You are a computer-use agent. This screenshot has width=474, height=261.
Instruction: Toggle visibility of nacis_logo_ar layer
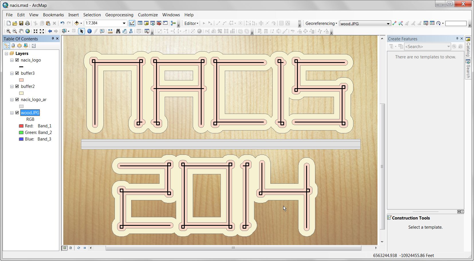pyautogui.click(x=17, y=100)
